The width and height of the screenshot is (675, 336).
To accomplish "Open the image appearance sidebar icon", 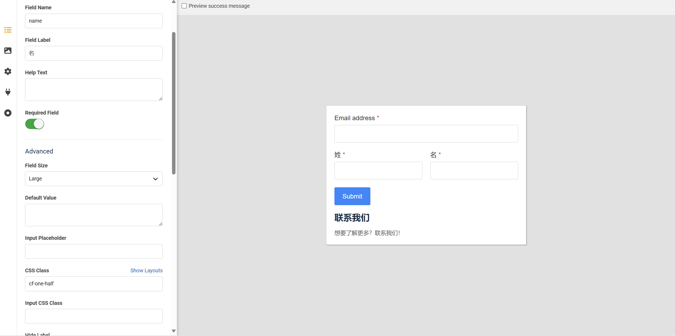I will 8,51.
